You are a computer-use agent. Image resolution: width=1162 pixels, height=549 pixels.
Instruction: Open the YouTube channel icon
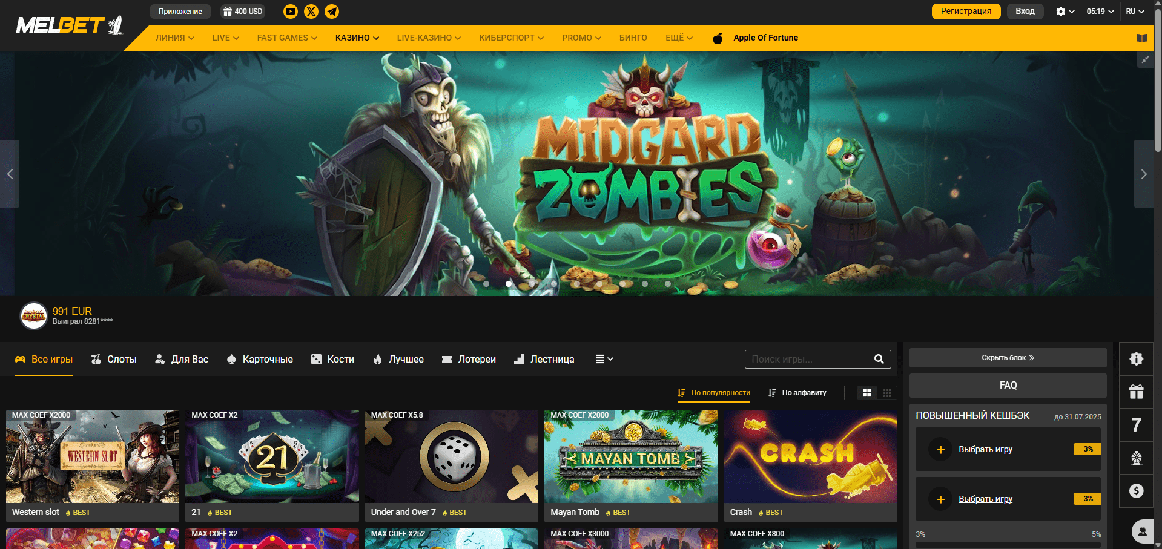click(x=291, y=12)
